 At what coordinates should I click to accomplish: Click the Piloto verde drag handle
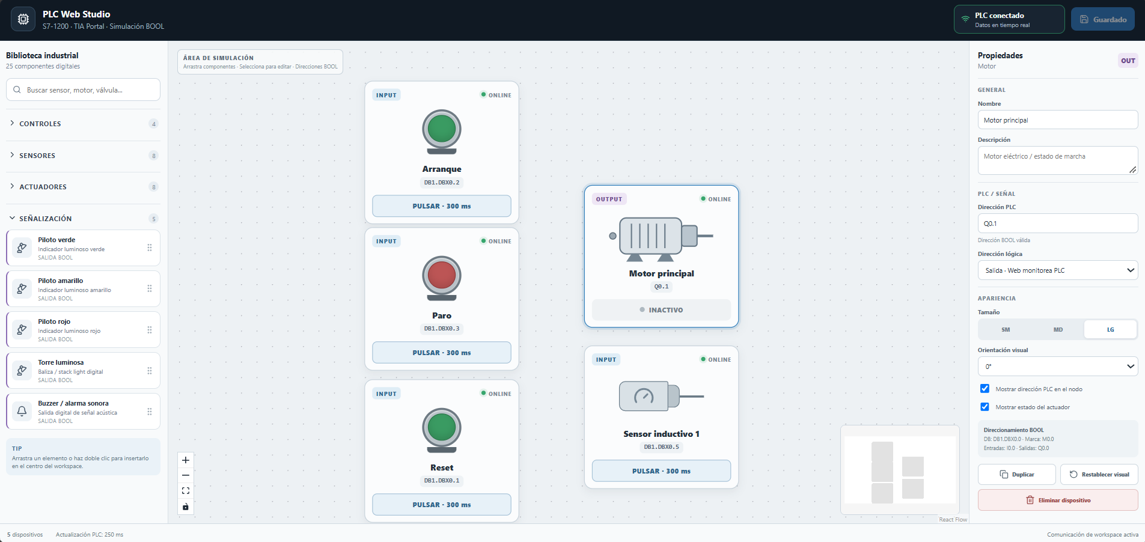pyautogui.click(x=150, y=248)
